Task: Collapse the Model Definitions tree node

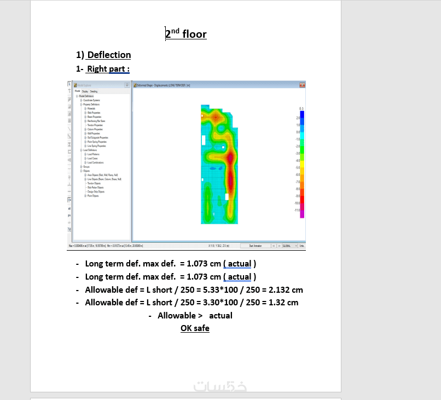Action: 77,96
